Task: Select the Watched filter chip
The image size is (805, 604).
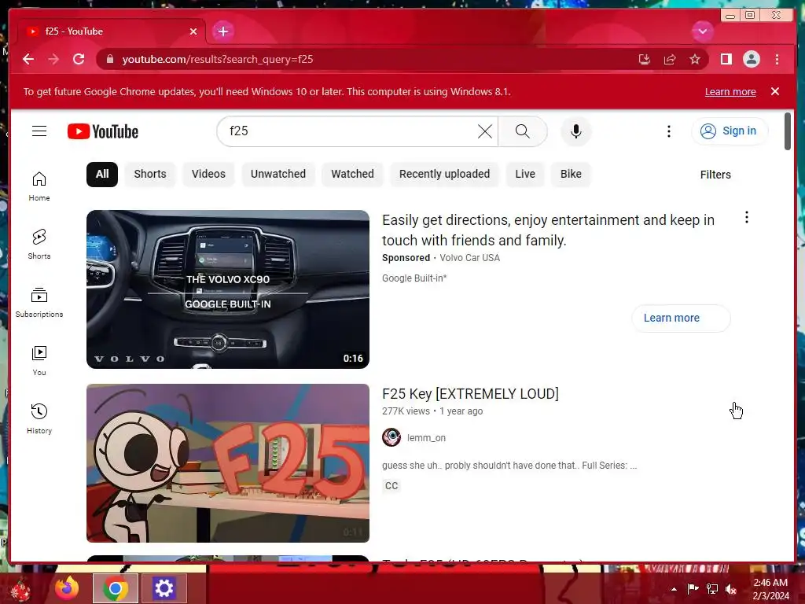Action: pos(352,174)
